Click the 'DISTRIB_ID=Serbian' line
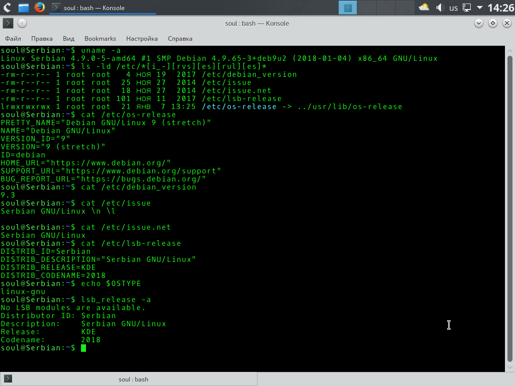Screen dimensions: 515x386 46,251
